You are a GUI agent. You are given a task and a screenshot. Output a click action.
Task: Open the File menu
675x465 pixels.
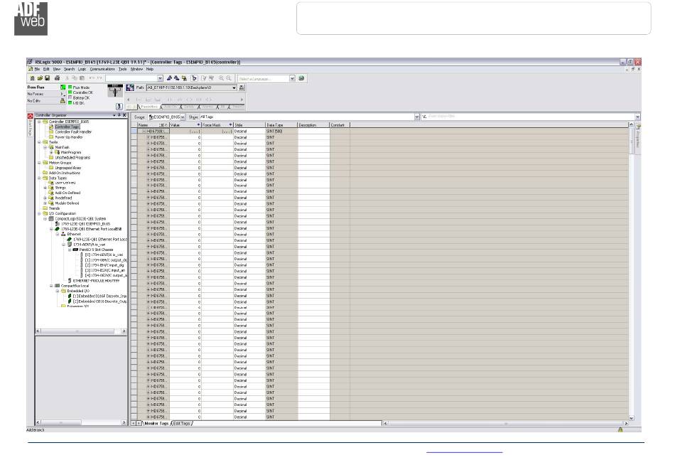(38, 69)
